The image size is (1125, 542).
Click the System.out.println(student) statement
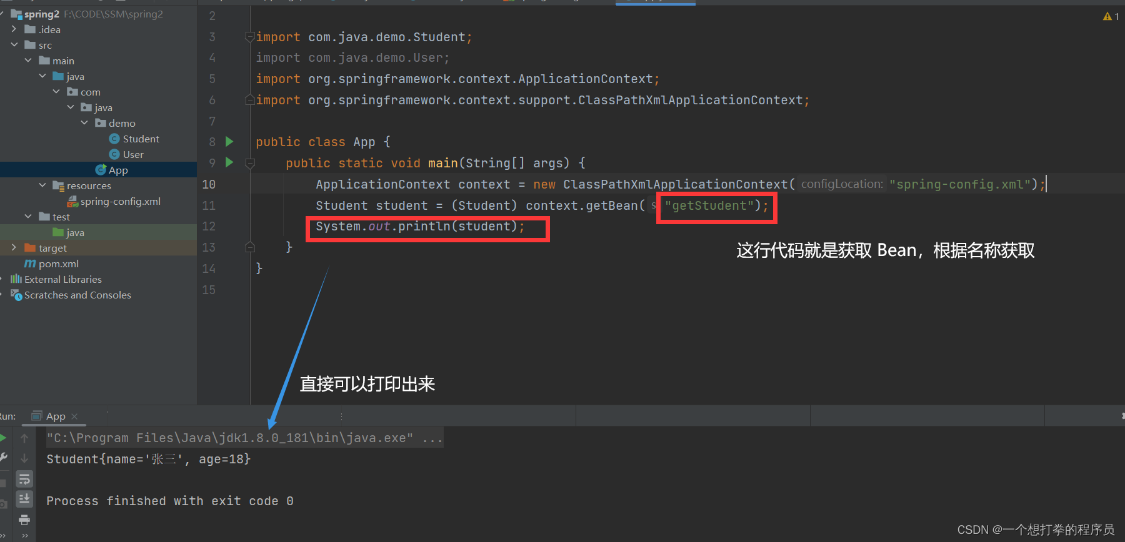coord(420,226)
